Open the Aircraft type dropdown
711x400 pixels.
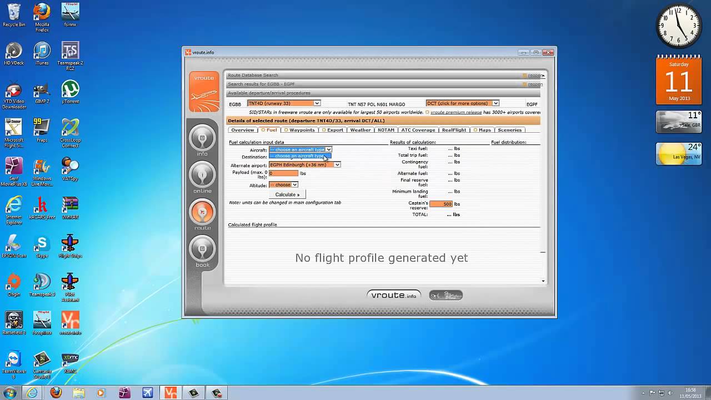(301, 149)
